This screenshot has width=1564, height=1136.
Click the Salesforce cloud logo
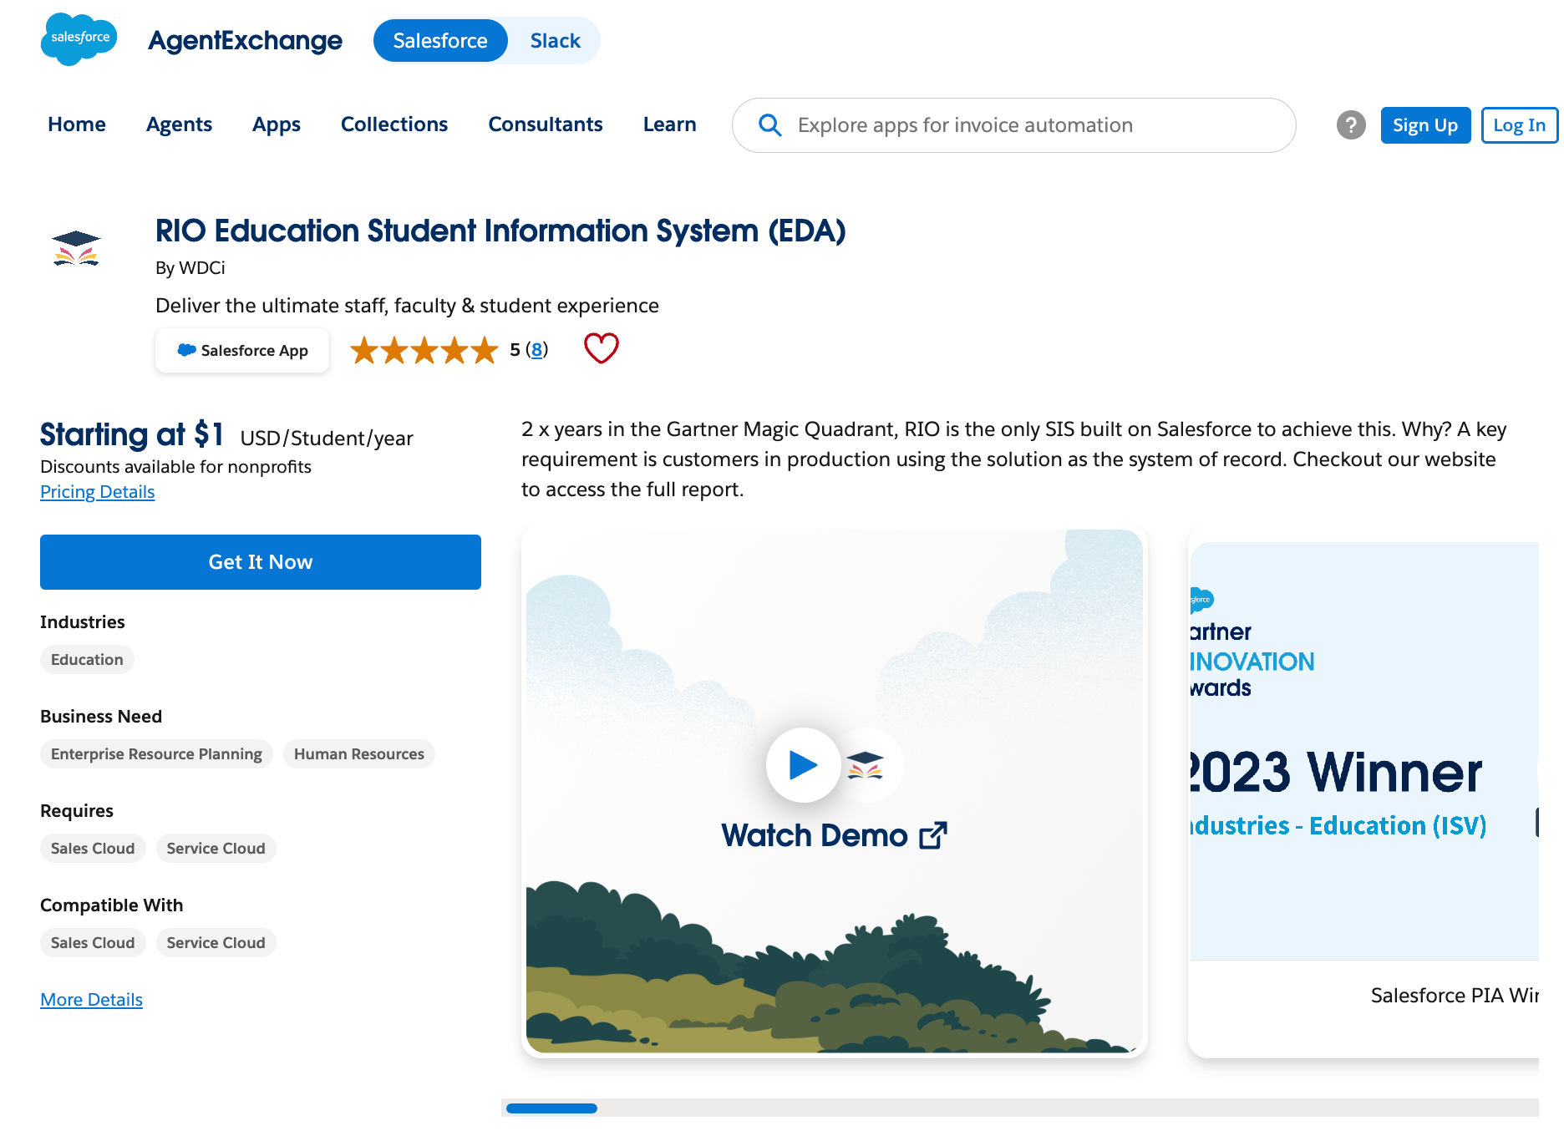(x=79, y=39)
